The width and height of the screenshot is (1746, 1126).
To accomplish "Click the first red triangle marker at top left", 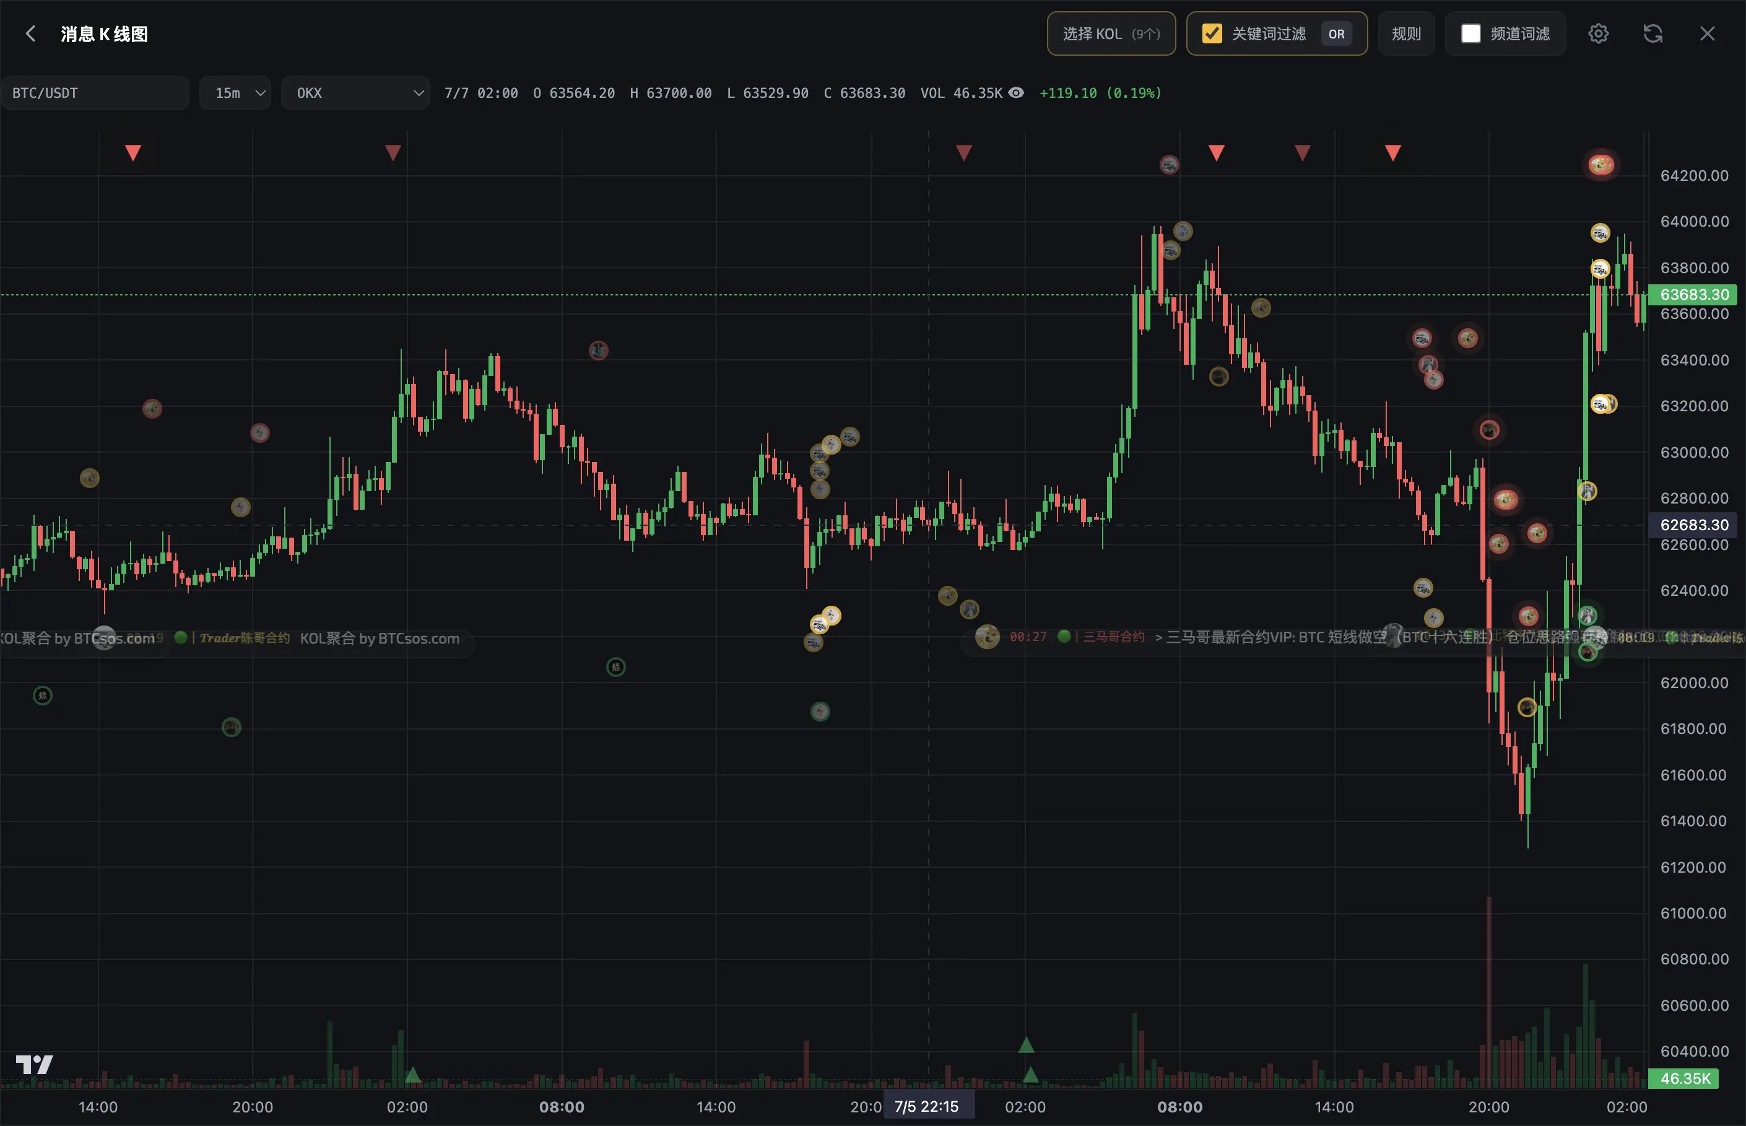I will 133,152.
